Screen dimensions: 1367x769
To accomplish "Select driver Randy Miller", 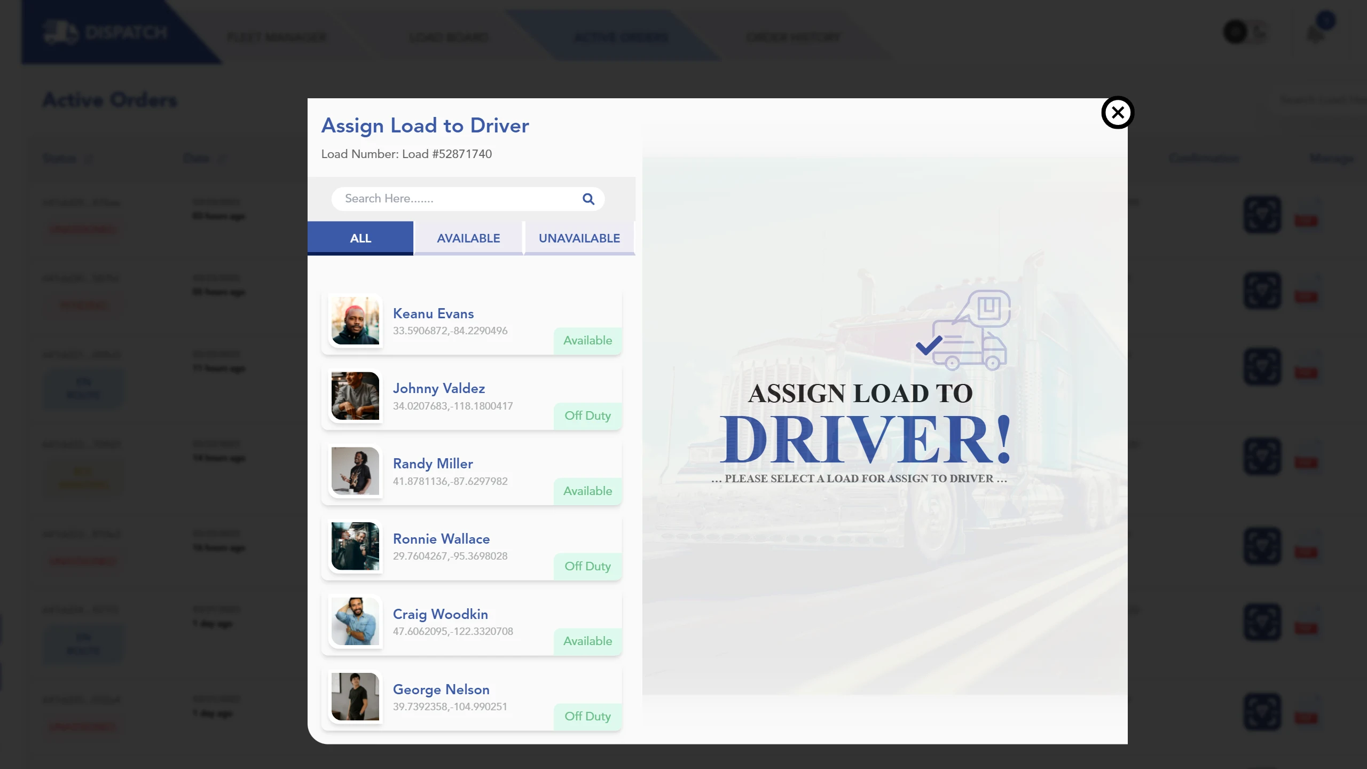I will pos(472,473).
